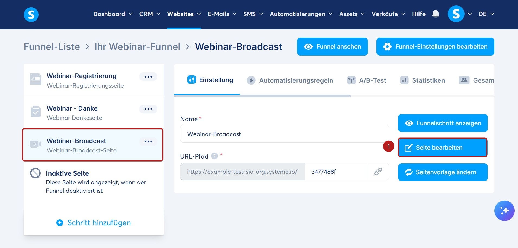Expand the Verkäufe menu
This screenshot has width=518, height=248.
click(x=388, y=14)
